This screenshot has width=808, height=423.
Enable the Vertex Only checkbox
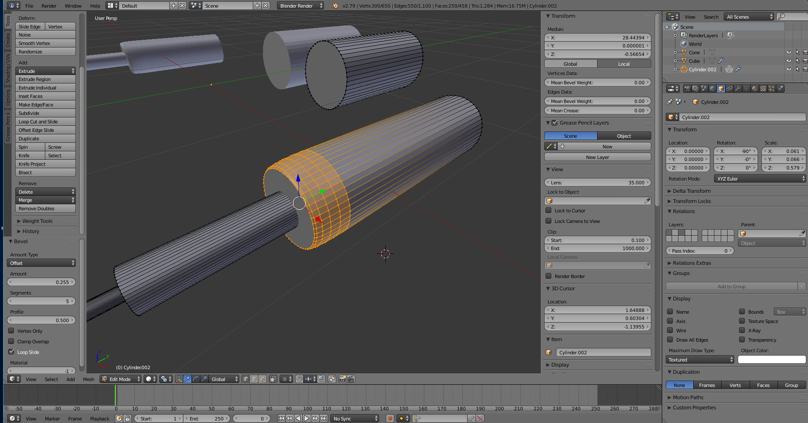pos(11,331)
